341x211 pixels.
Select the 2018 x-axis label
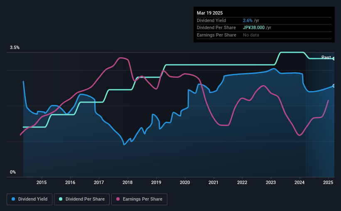128,182
